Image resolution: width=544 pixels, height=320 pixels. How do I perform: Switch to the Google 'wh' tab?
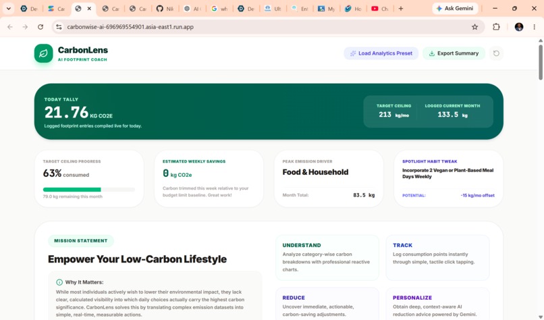(x=219, y=9)
